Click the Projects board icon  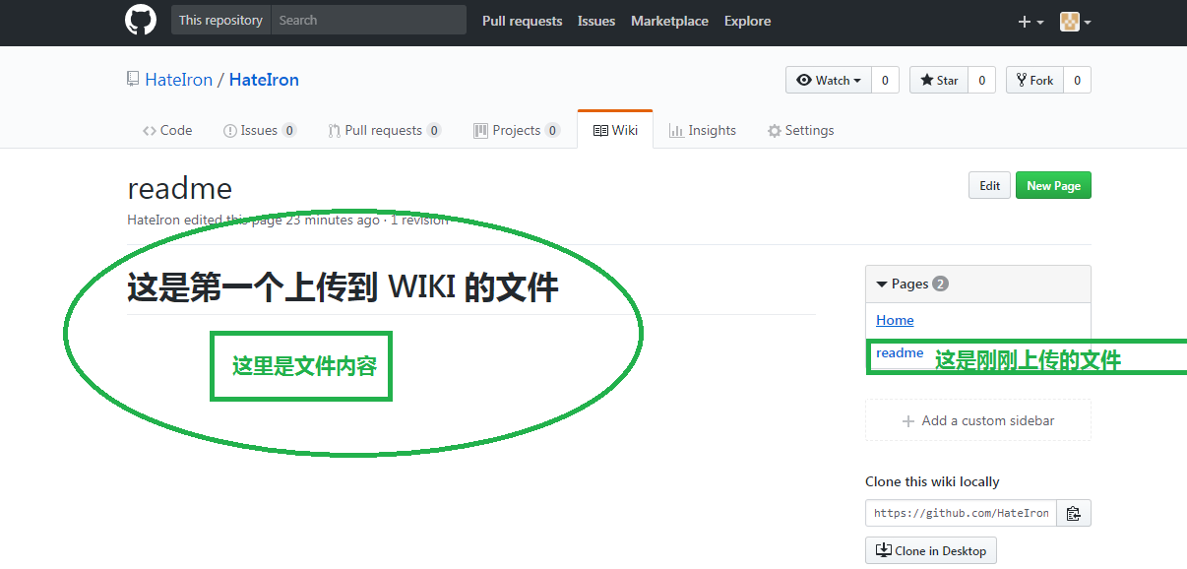pos(479,129)
